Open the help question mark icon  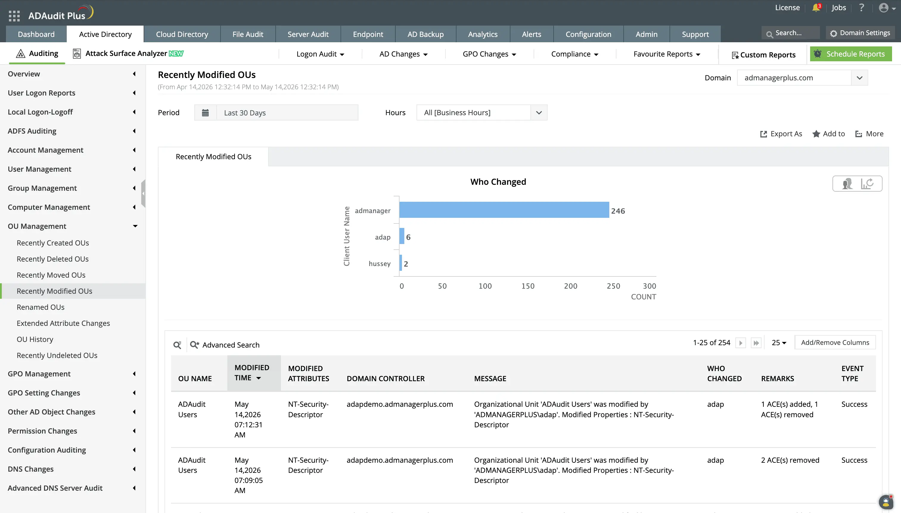tap(861, 8)
